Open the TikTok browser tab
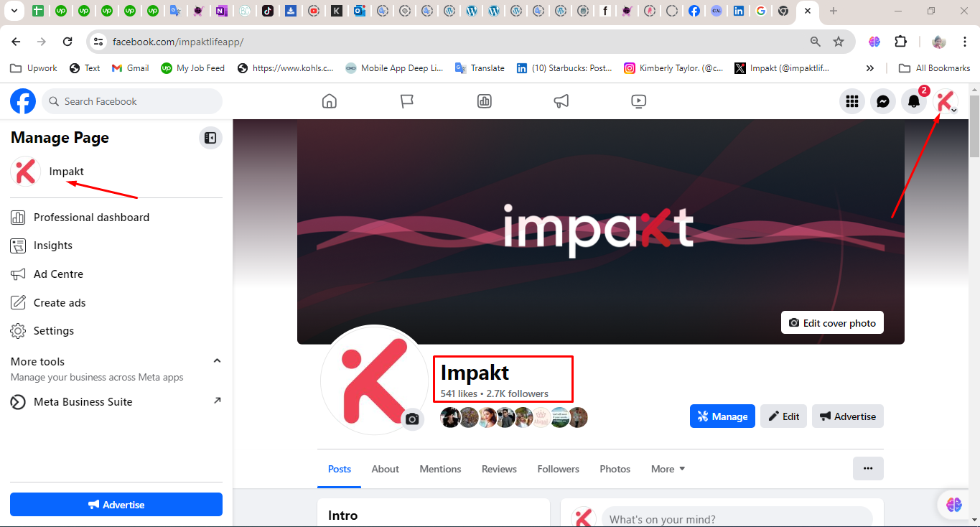This screenshot has height=527, width=980. (268, 11)
